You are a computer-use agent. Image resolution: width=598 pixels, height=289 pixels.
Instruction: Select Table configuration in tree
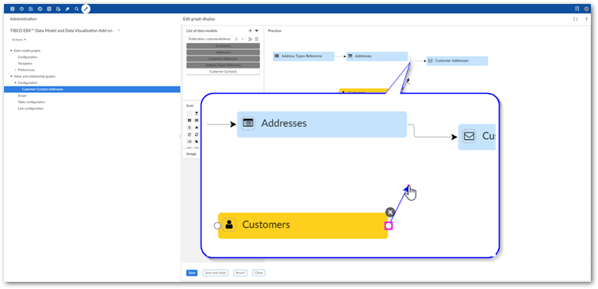click(x=31, y=102)
